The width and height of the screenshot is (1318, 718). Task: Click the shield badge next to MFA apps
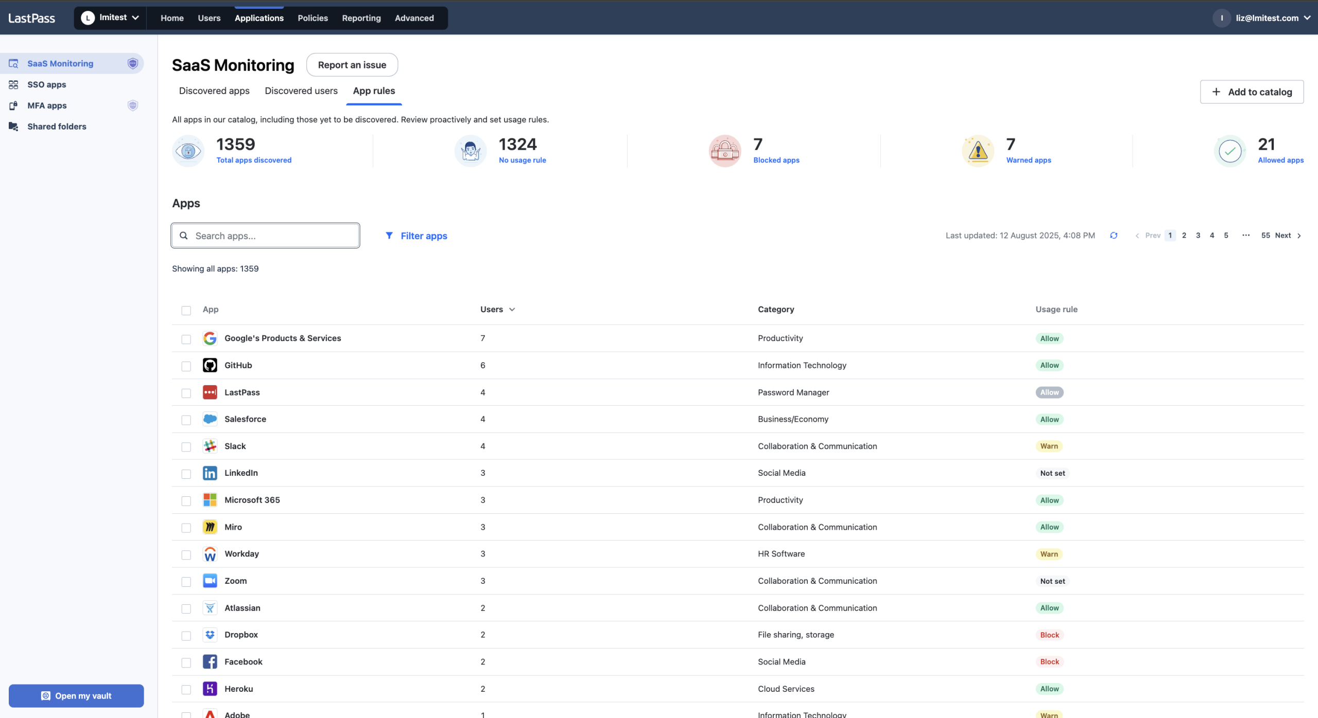[x=133, y=105]
